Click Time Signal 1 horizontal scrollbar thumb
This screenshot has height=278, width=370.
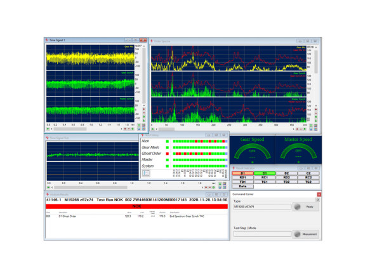[x=70, y=129]
